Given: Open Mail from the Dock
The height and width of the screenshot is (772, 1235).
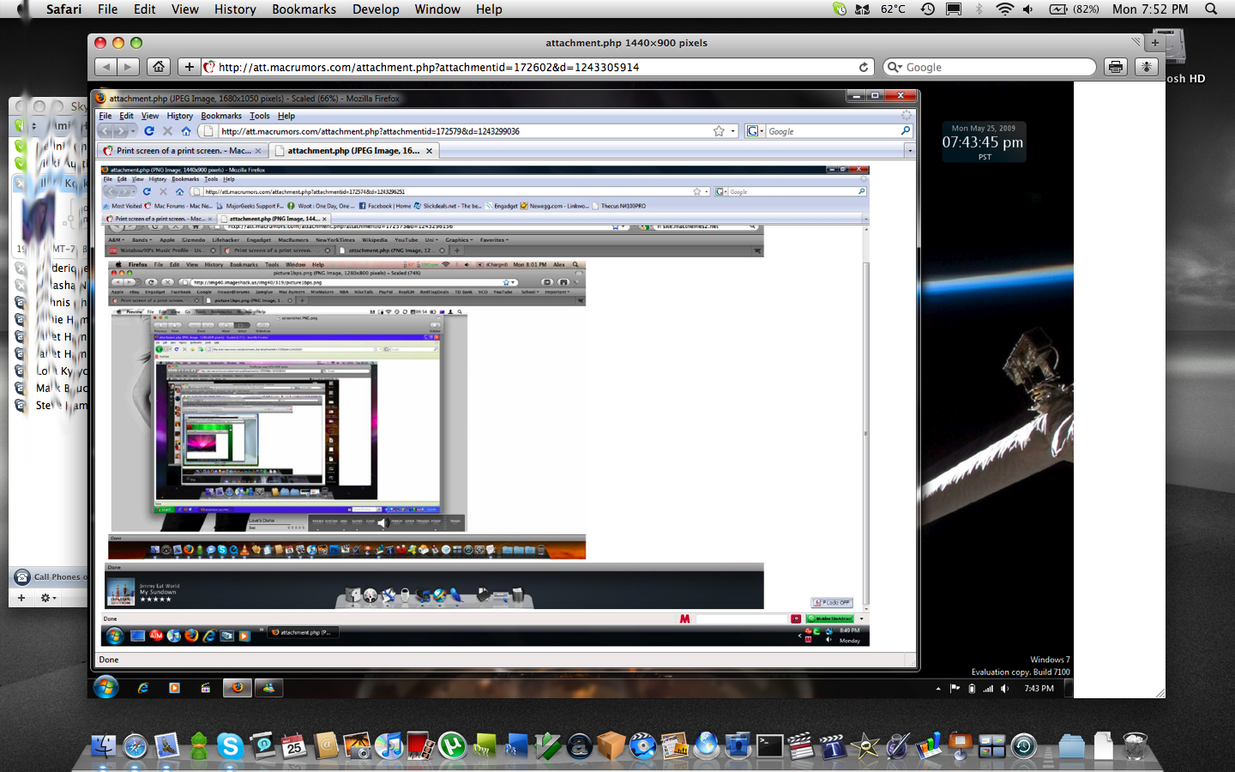Looking at the screenshot, I should pos(166,745).
